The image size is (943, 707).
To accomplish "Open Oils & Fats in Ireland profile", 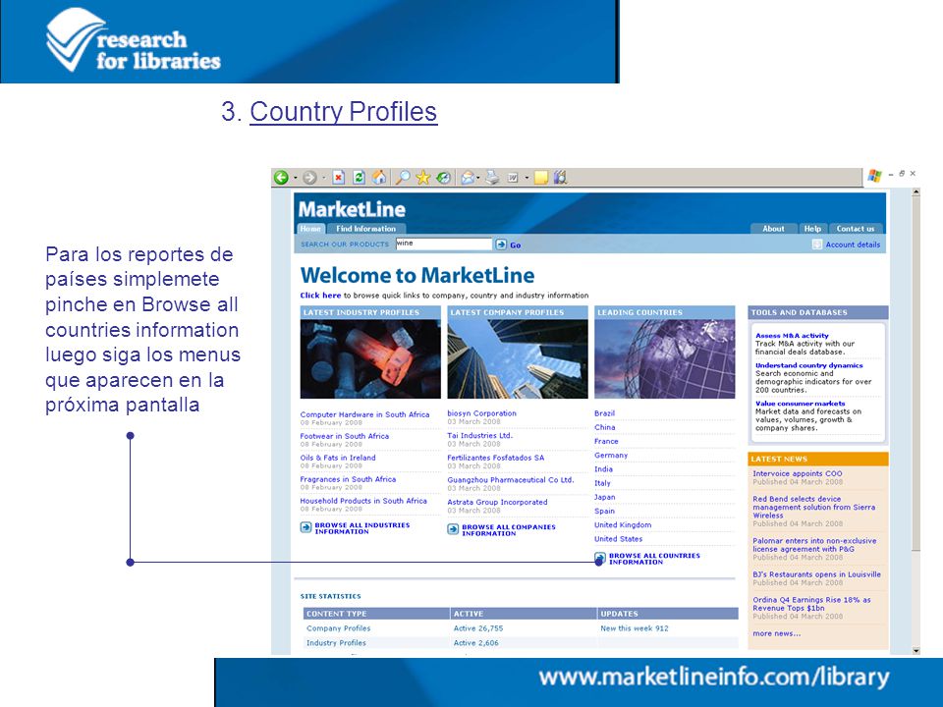I will pyautogui.click(x=338, y=458).
